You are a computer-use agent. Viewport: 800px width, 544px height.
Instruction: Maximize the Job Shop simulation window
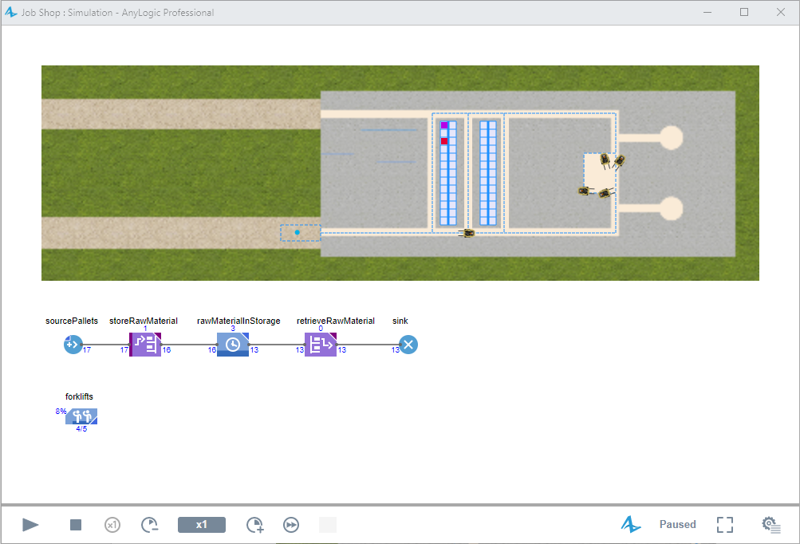(x=744, y=12)
